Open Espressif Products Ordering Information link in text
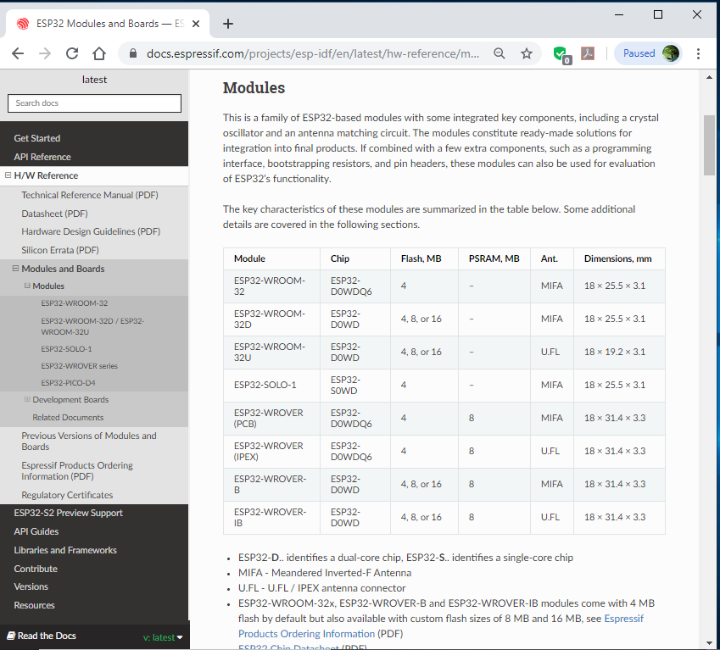 pyautogui.click(x=441, y=626)
